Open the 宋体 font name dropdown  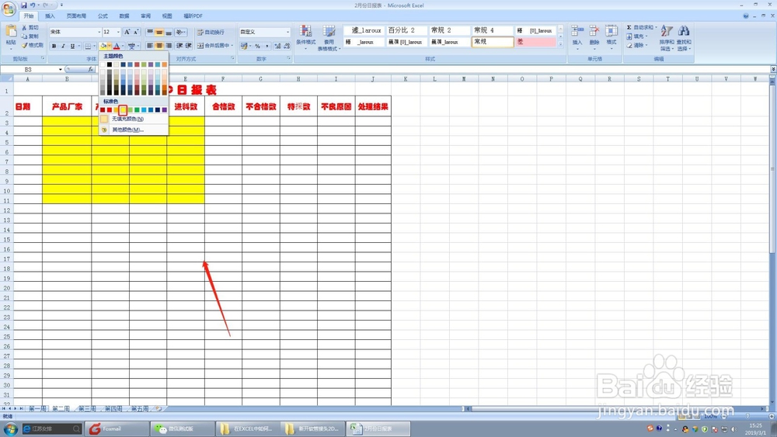(99, 32)
